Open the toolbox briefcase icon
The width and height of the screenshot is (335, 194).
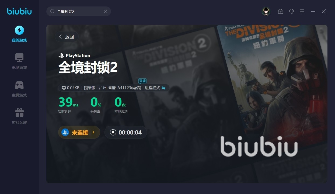(x=281, y=11)
